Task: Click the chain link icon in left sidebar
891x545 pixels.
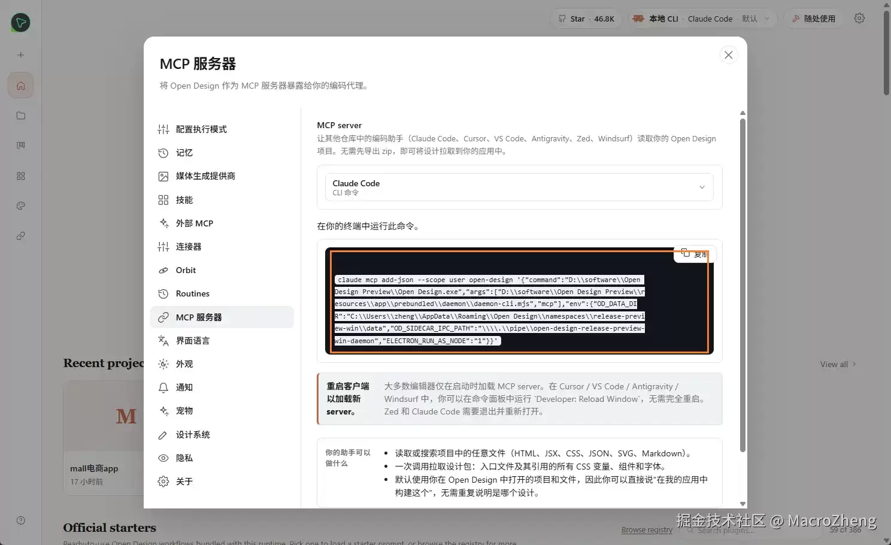Action: [x=21, y=236]
